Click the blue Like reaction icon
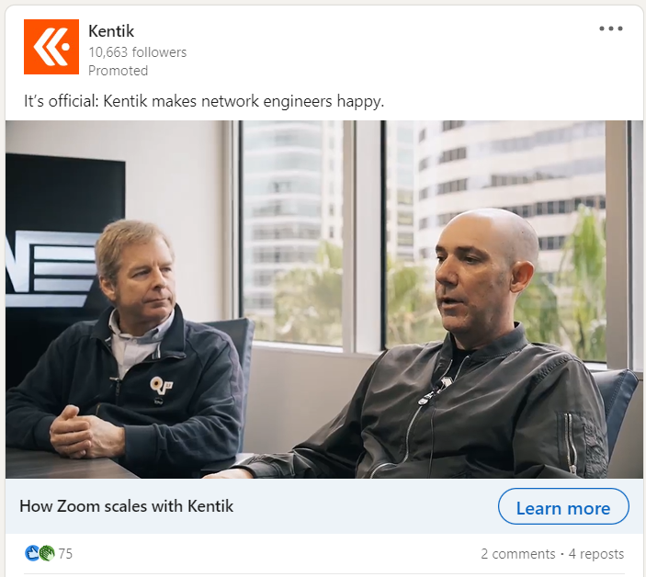Screen dimensions: 646x577 32,553
